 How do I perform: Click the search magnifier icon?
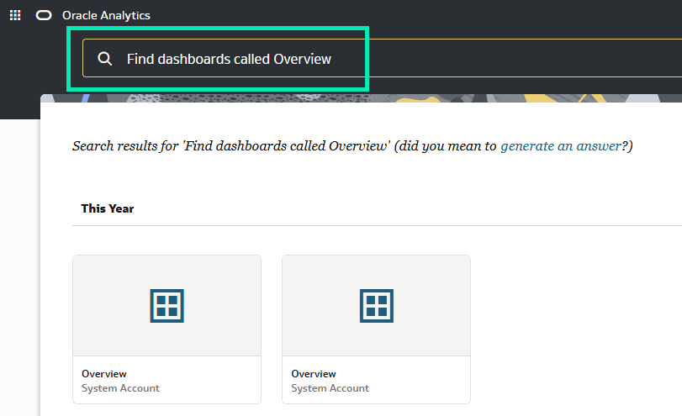point(105,59)
